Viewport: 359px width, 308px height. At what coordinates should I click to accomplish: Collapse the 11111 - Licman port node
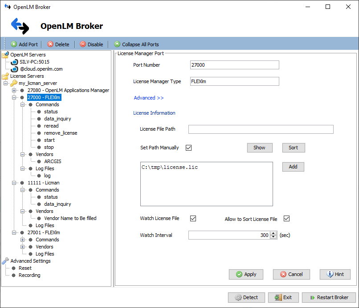(14, 183)
